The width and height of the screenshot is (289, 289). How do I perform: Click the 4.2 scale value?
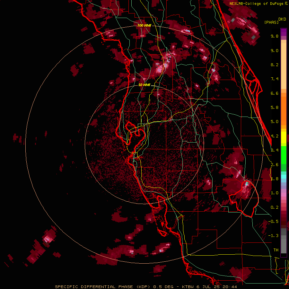275,136
